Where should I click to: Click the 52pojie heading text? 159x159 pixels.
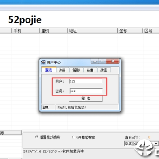point(25,20)
